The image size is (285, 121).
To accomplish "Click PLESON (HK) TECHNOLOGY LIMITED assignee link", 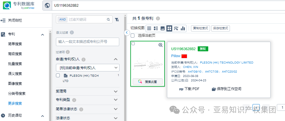I will click(226, 63).
